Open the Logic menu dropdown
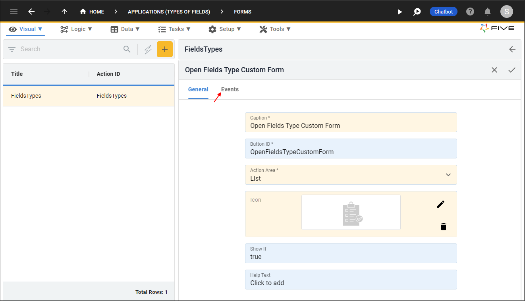Image resolution: width=525 pixels, height=301 pixels. pos(76,29)
